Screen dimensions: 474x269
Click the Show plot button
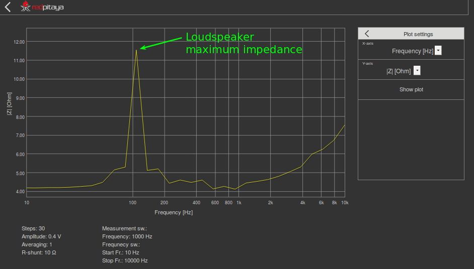click(411, 89)
